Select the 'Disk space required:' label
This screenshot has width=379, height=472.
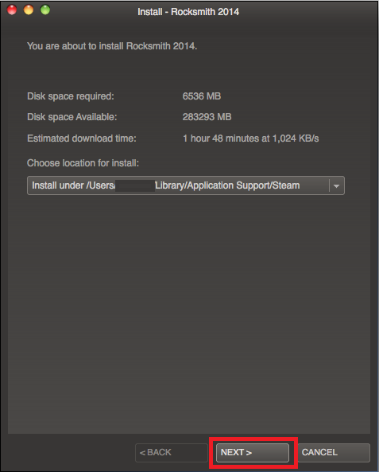pos(71,96)
